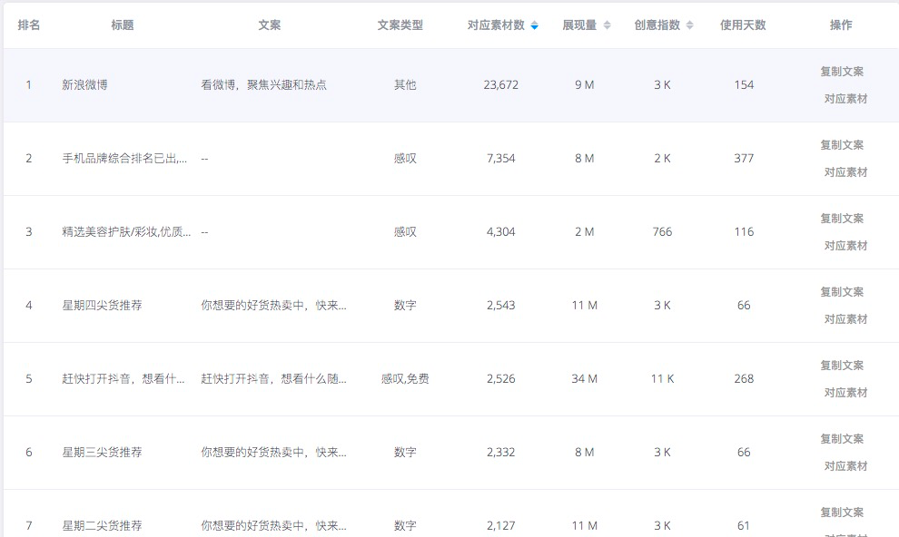This screenshot has width=899, height=537.
Task: Click copy text in 星期四尖货推荐 row
Action: [273, 305]
